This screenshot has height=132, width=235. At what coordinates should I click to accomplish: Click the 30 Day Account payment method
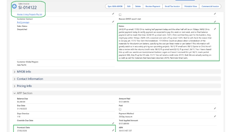[126, 117]
